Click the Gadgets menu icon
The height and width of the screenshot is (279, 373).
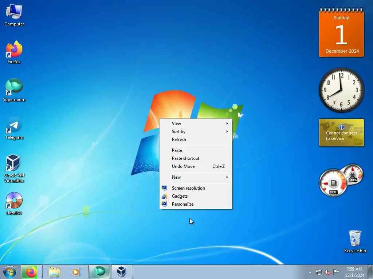(x=164, y=196)
